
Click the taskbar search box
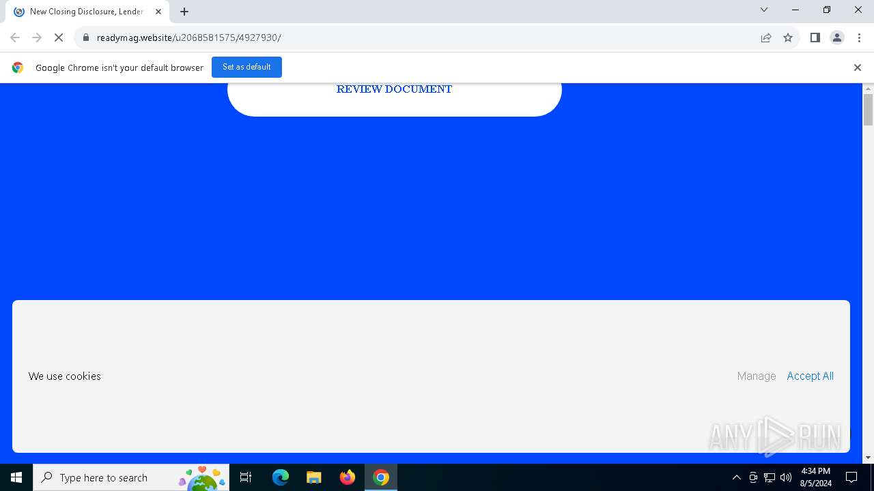pyautogui.click(x=131, y=477)
